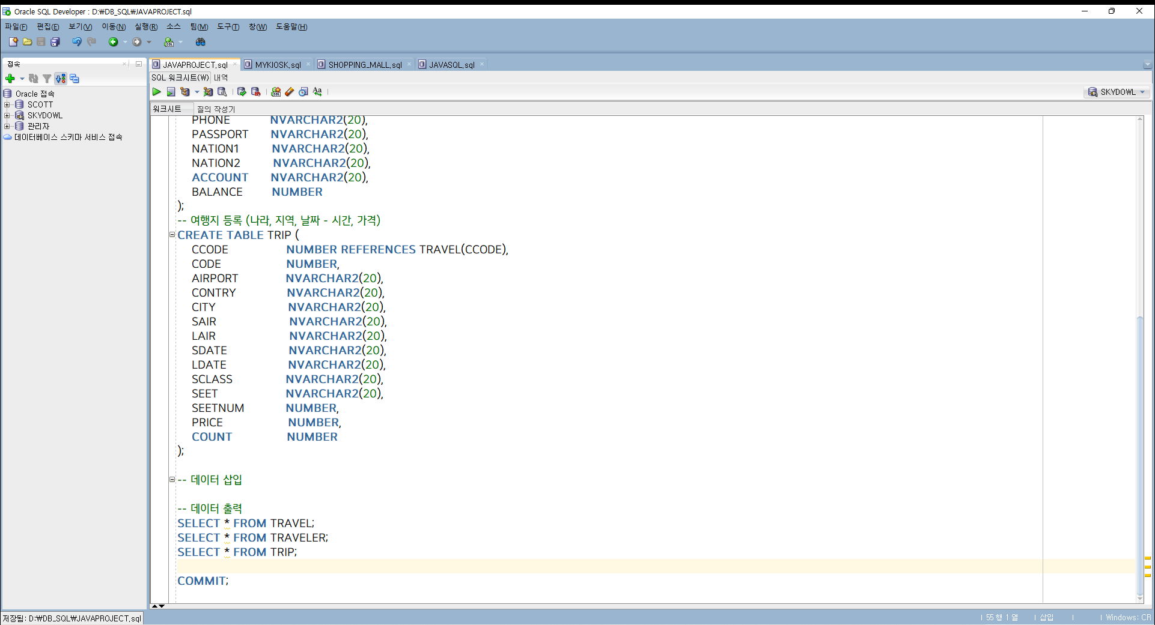Undo the last edit
The height and width of the screenshot is (625, 1155).
(77, 42)
